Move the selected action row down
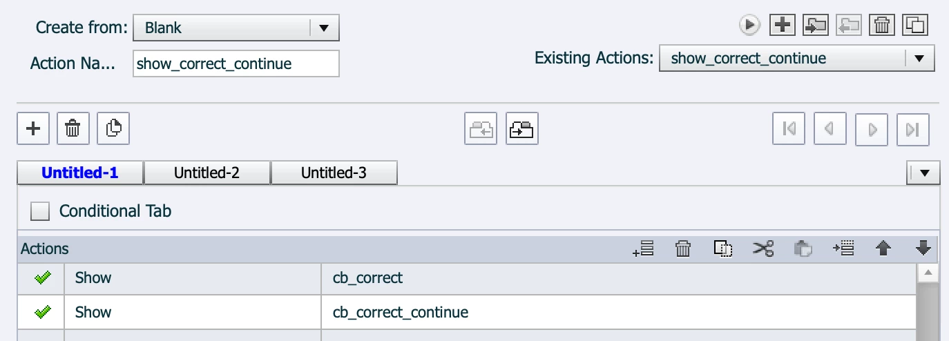949x341 pixels. click(923, 249)
